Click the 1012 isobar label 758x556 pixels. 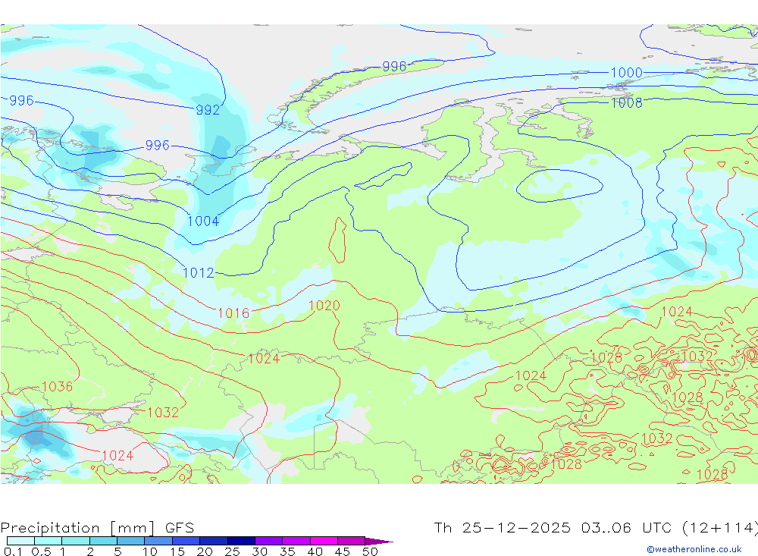198,273
